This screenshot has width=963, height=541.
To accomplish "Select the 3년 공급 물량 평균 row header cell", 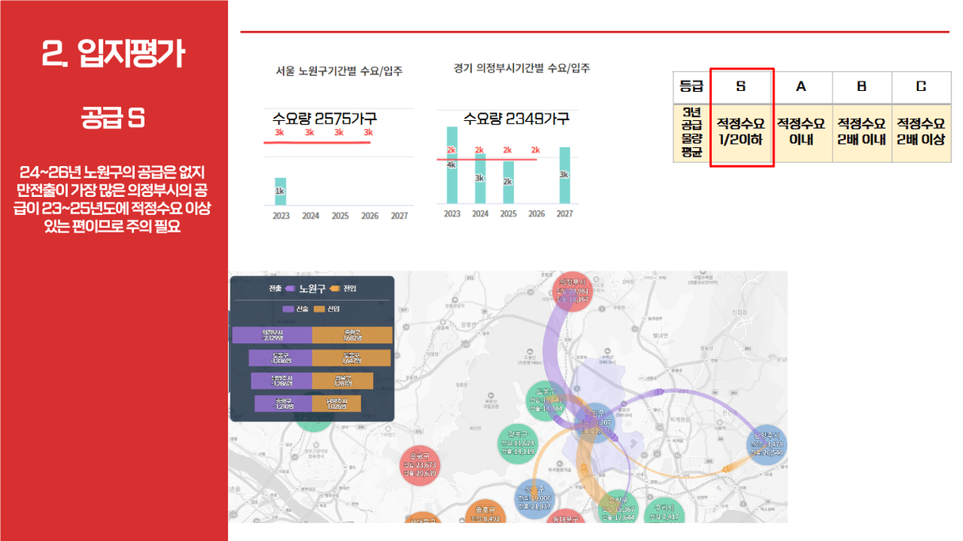I will pos(691,132).
